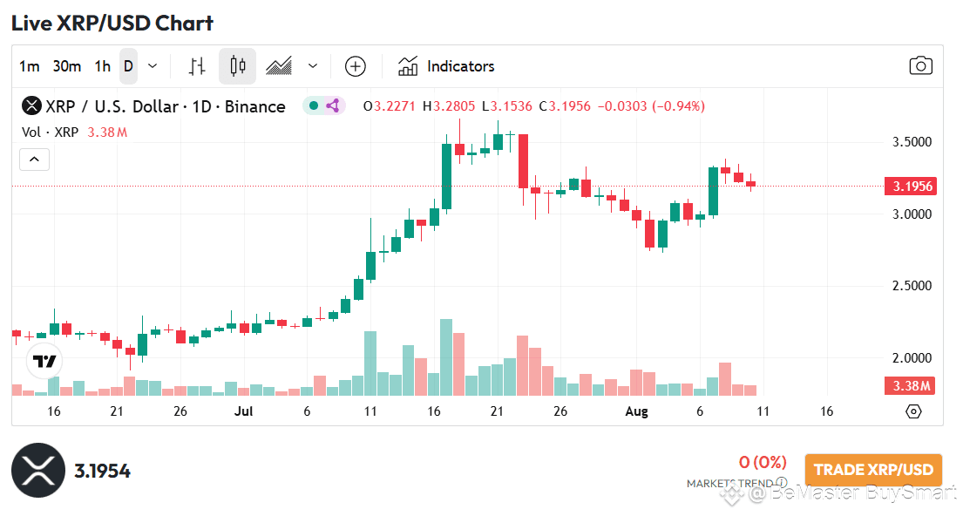Click the 3.0000 price axis label
This screenshot has width=963, height=516.
(912, 214)
